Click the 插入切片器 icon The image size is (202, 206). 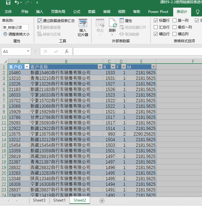click(x=83, y=23)
